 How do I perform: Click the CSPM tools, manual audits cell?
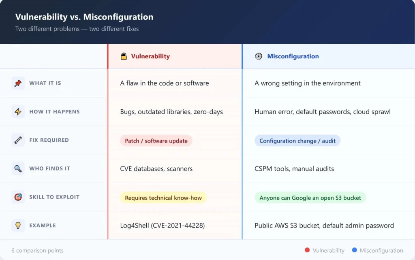pyautogui.click(x=294, y=168)
